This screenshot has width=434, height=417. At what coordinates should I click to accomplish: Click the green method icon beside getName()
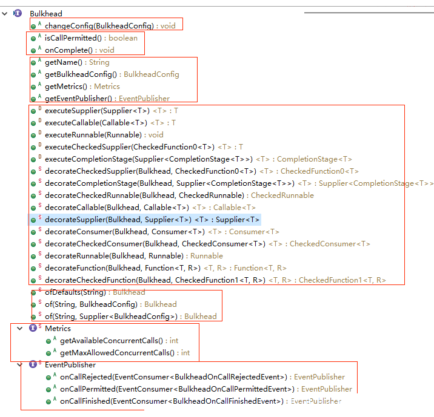(x=33, y=63)
